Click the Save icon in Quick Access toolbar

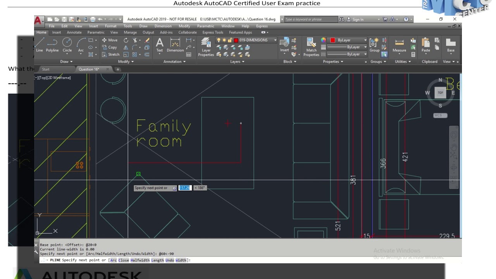click(x=65, y=19)
